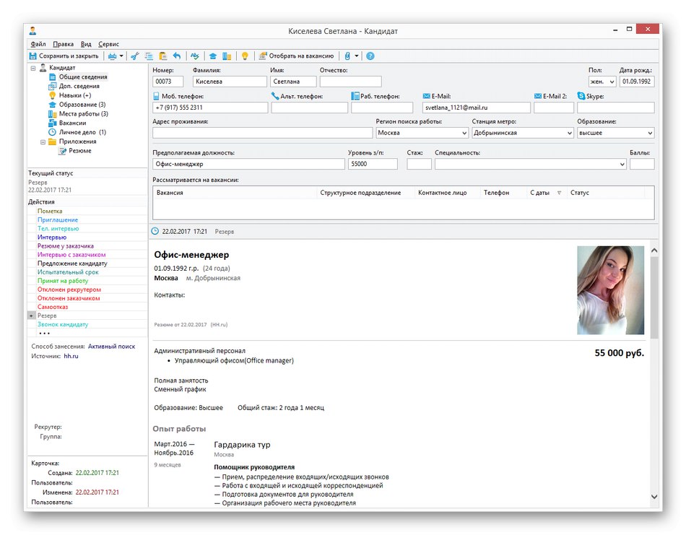Click the graduation cap education icon
686x535 pixels.
point(212,56)
